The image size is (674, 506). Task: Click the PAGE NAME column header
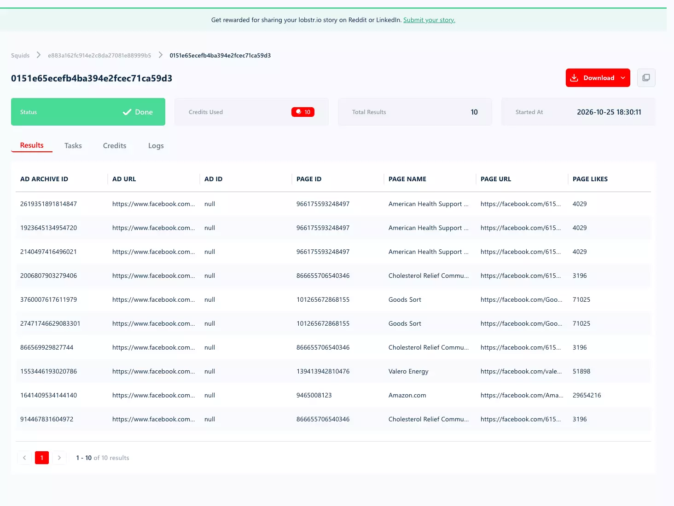coord(407,179)
